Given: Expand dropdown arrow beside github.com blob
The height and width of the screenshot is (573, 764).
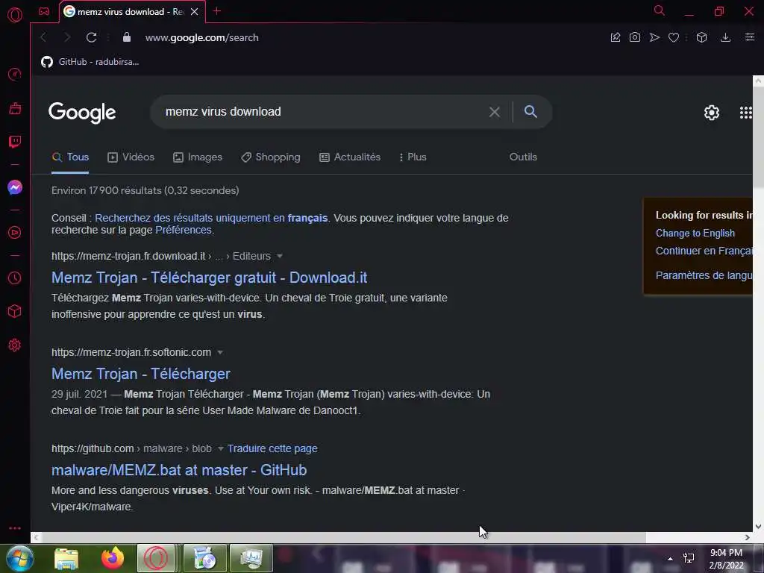Looking at the screenshot, I should click(x=220, y=448).
